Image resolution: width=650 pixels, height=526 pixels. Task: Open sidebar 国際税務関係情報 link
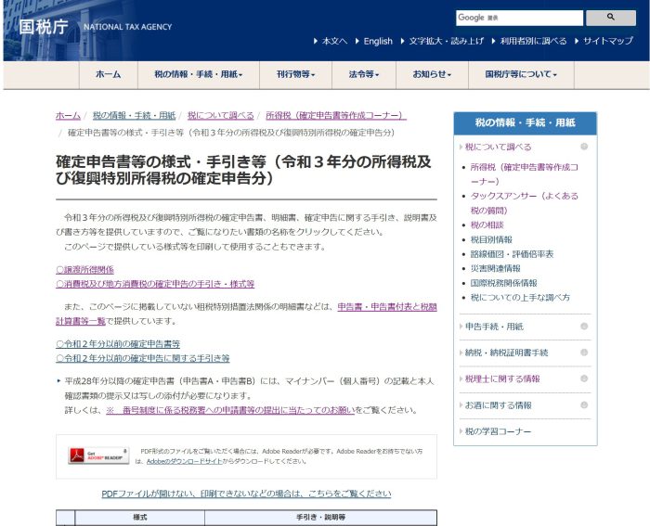tap(503, 283)
